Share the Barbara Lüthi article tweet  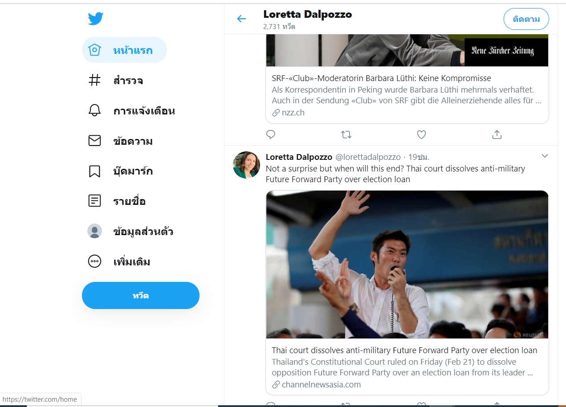coord(497,134)
